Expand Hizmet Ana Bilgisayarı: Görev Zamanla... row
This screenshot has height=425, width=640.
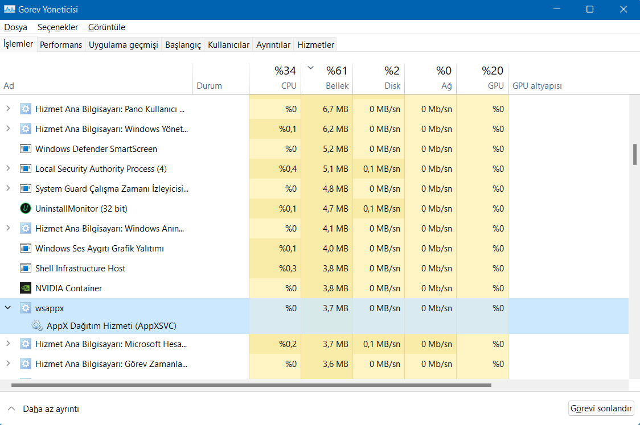8,364
